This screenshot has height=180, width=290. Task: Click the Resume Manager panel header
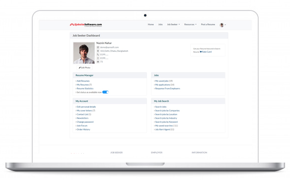coord(110,75)
